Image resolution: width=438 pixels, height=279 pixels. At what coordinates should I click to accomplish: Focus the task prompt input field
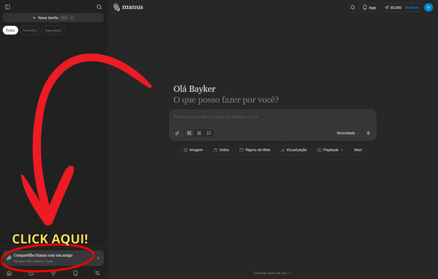click(x=272, y=117)
